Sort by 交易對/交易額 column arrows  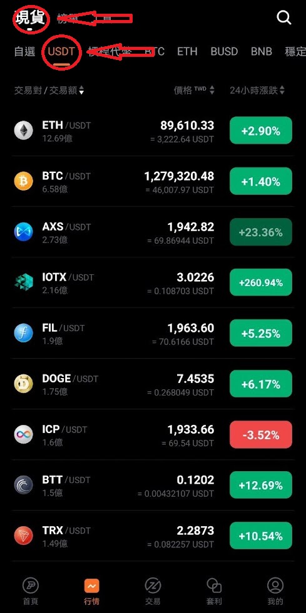[x=81, y=91]
